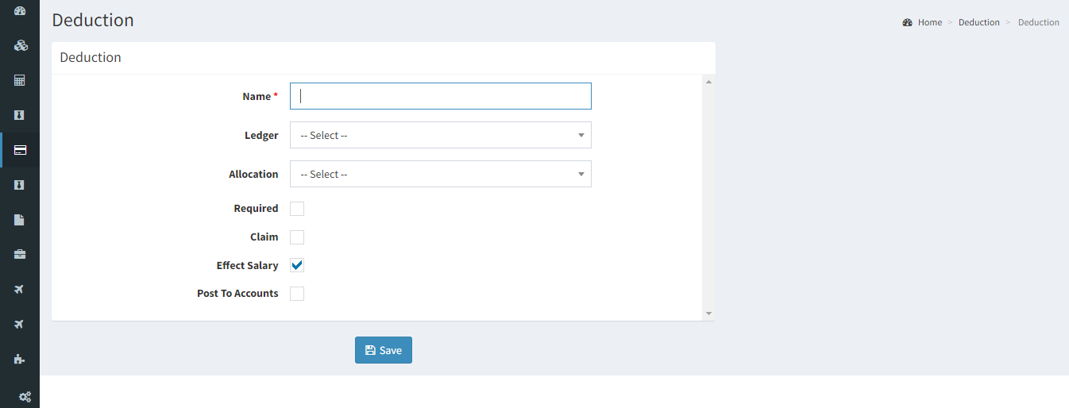Open the puzzle piece icon in sidebar
This screenshot has width=1069, height=408.
(20, 359)
